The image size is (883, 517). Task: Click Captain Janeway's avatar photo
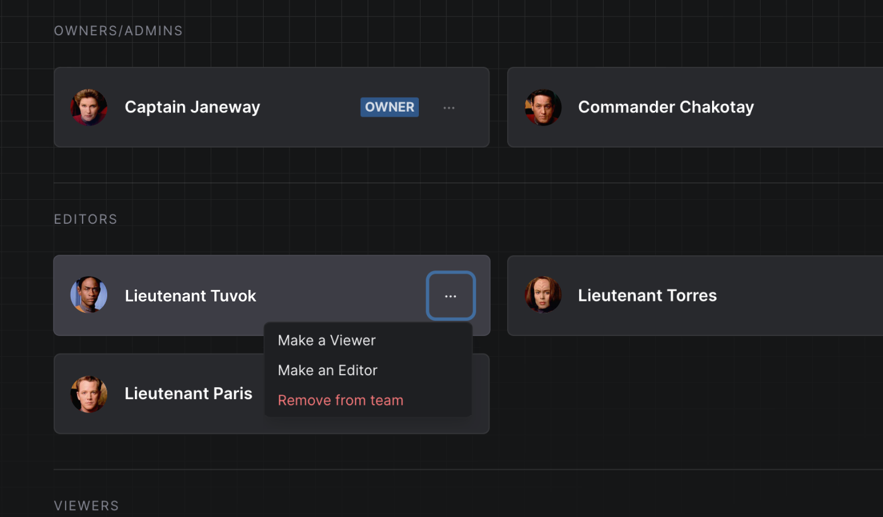89,107
